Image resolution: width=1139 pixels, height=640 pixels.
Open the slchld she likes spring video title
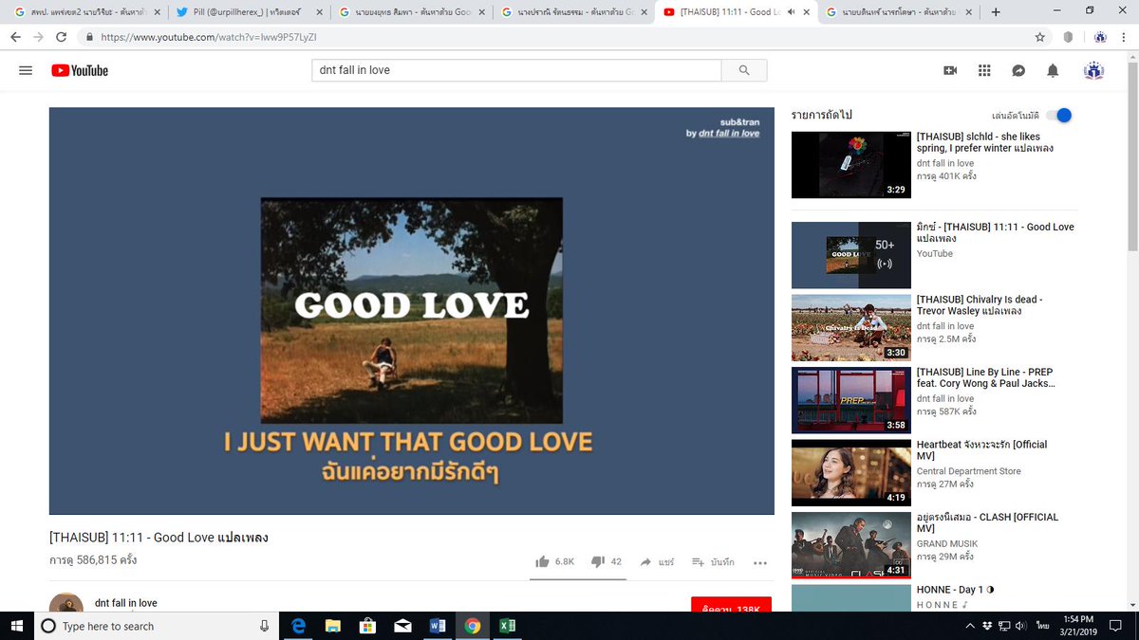[985, 142]
